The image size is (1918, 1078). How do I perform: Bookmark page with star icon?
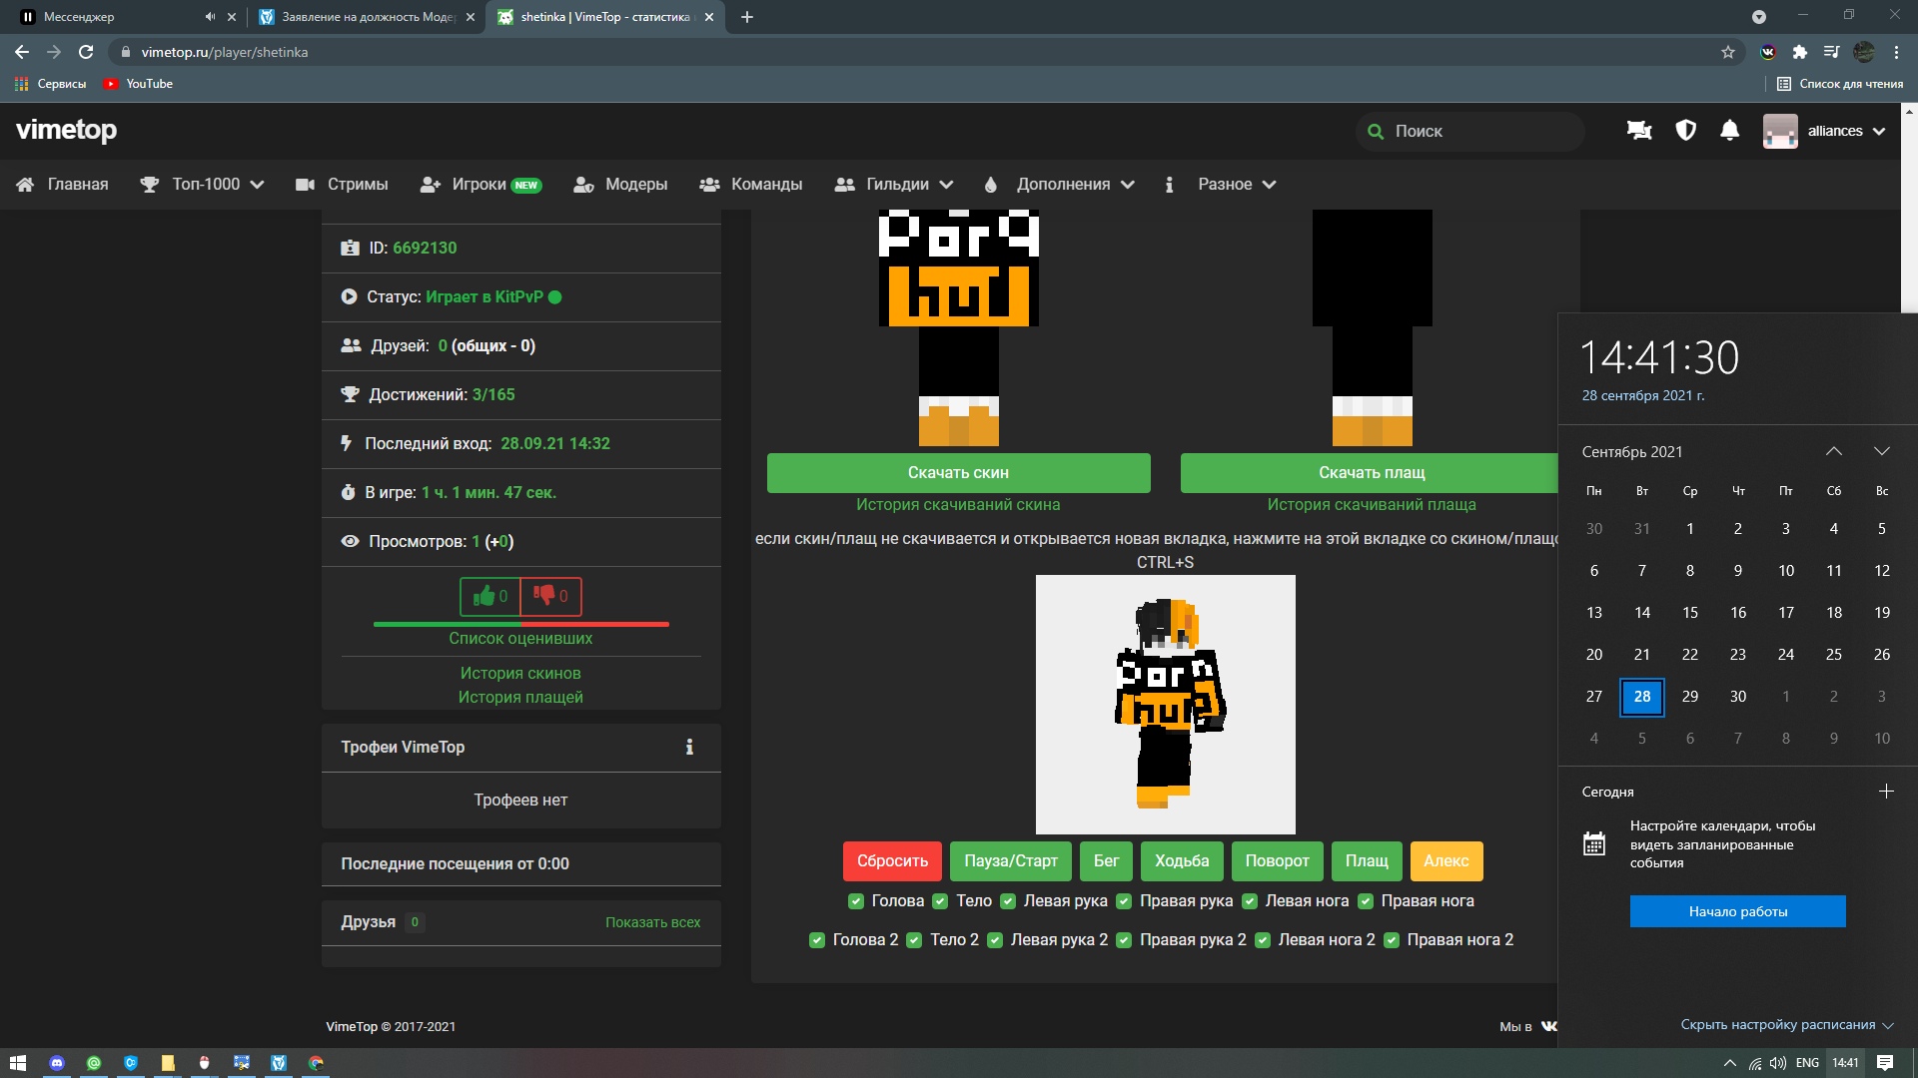coord(1727,52)
